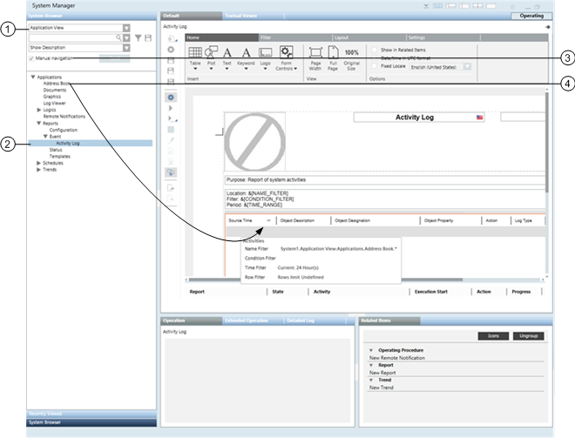Switch to the Filter ribbon tab
The image size is (575, 438).
pos(266,37)
